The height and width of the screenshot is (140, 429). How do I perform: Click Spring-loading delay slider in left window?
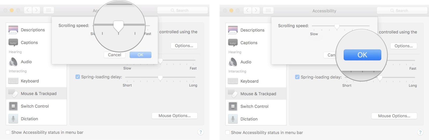coord(160,78)
